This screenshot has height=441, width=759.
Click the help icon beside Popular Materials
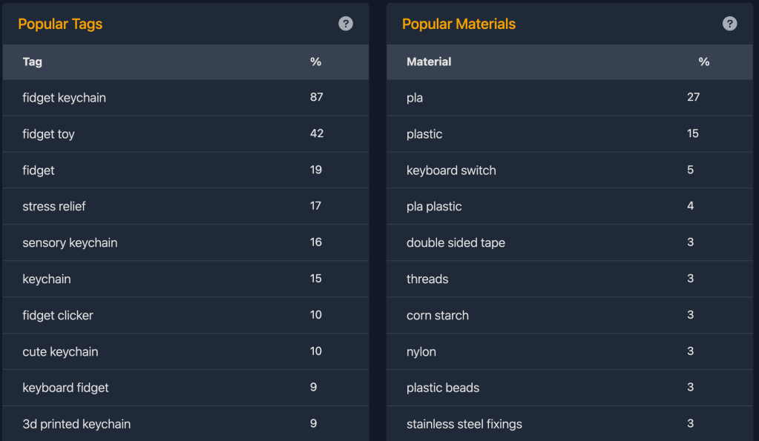click(x=730, y=24)
